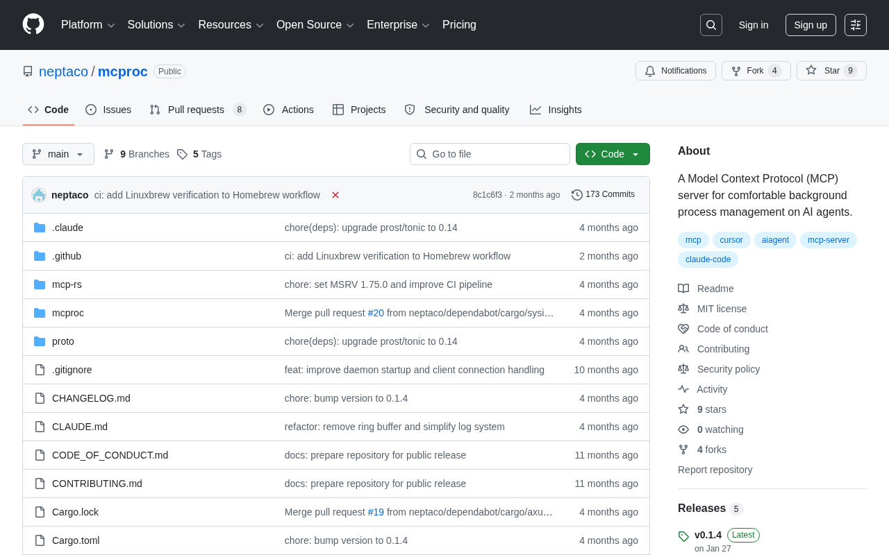889x555 pixels.
Task: Click the fork icon beside 4 forks
Action: (x=683, y=450)
